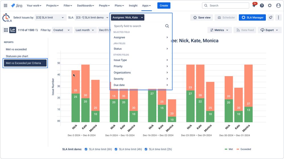The height and width of the screenshot is (159, 284).
Task: Refresh issue count with the sync icon
Action: pos(37,30)
